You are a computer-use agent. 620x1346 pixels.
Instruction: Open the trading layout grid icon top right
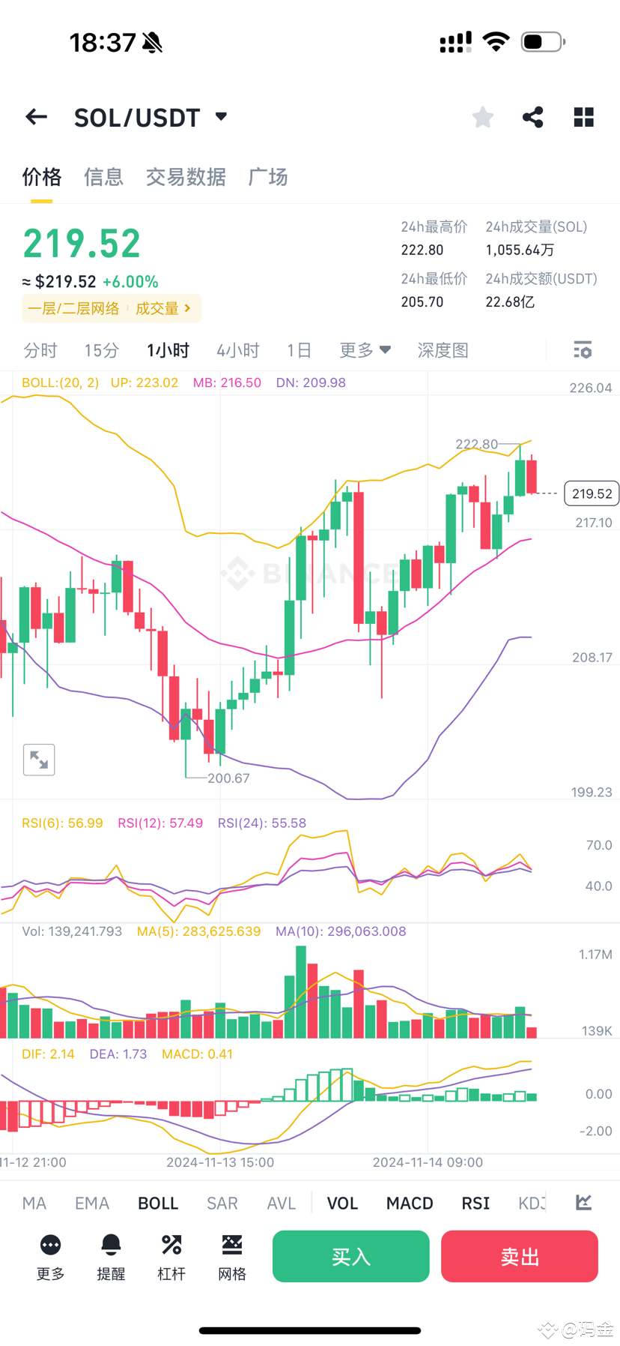pyautogui.click(x=583, y=117)
